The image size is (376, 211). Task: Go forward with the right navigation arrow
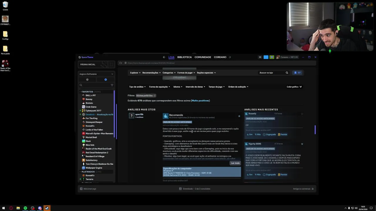(x=230, y=57)
